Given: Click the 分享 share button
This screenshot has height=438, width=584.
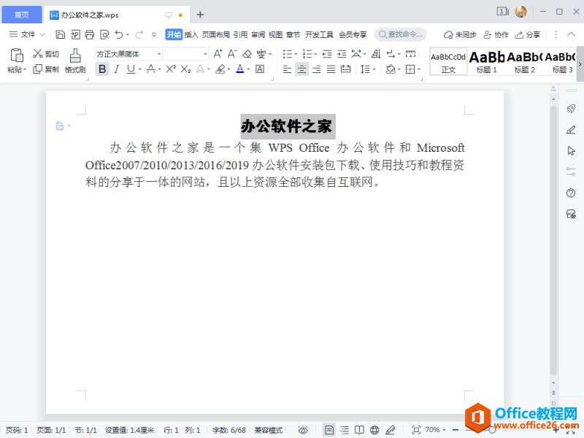Looking at the screenshot, I should [x=527, y=34].
